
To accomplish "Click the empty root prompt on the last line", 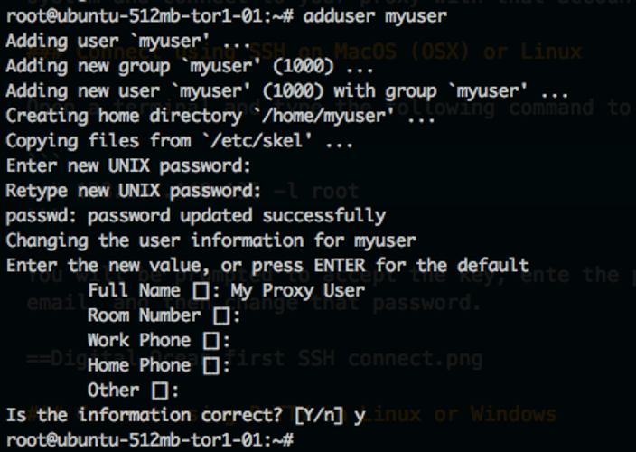I will (150, 440).
